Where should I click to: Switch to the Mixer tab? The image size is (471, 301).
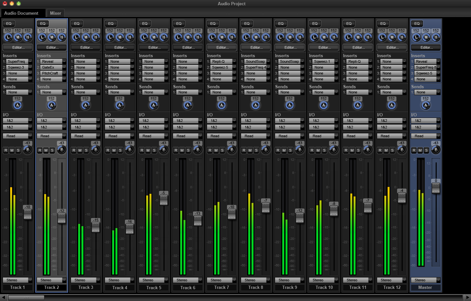pos(55,13)
